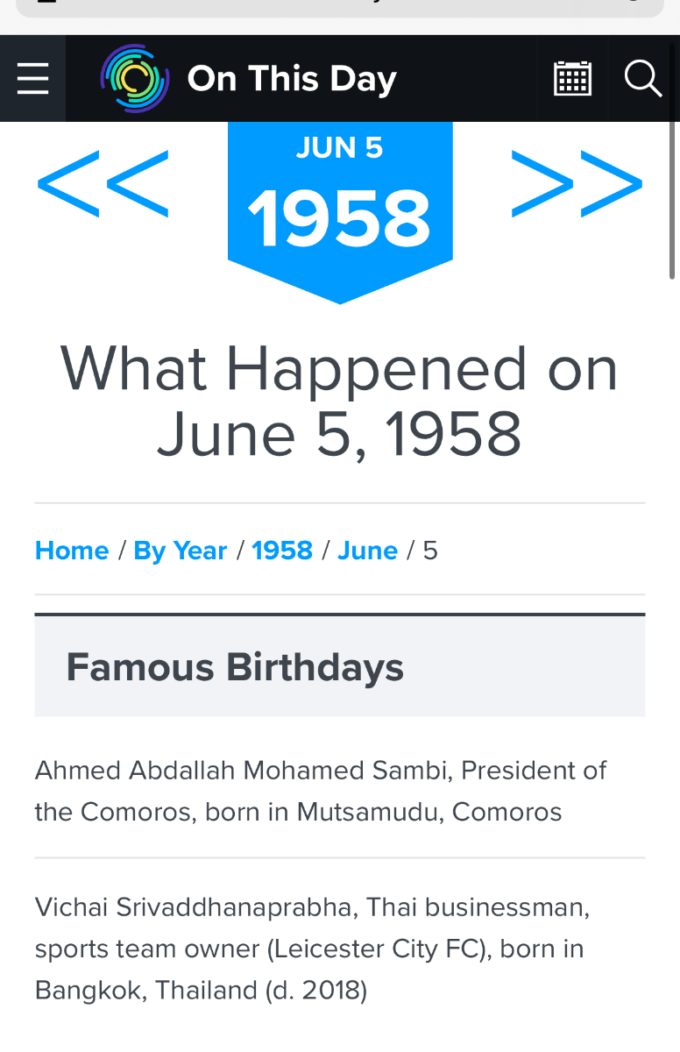Tap the JUN 5 label on badge
Screen dimensions: 680x1052
[x=340, y=147]
